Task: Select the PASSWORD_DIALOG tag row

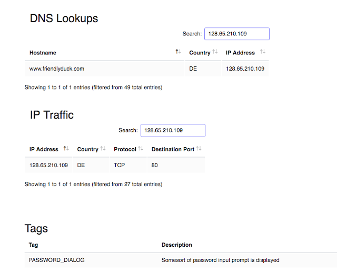Action: pyautogui.click(x=181, y=260)
